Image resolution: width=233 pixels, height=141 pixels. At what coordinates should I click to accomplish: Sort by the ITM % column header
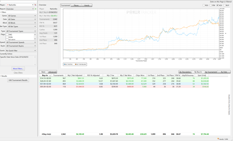(177, 75)
